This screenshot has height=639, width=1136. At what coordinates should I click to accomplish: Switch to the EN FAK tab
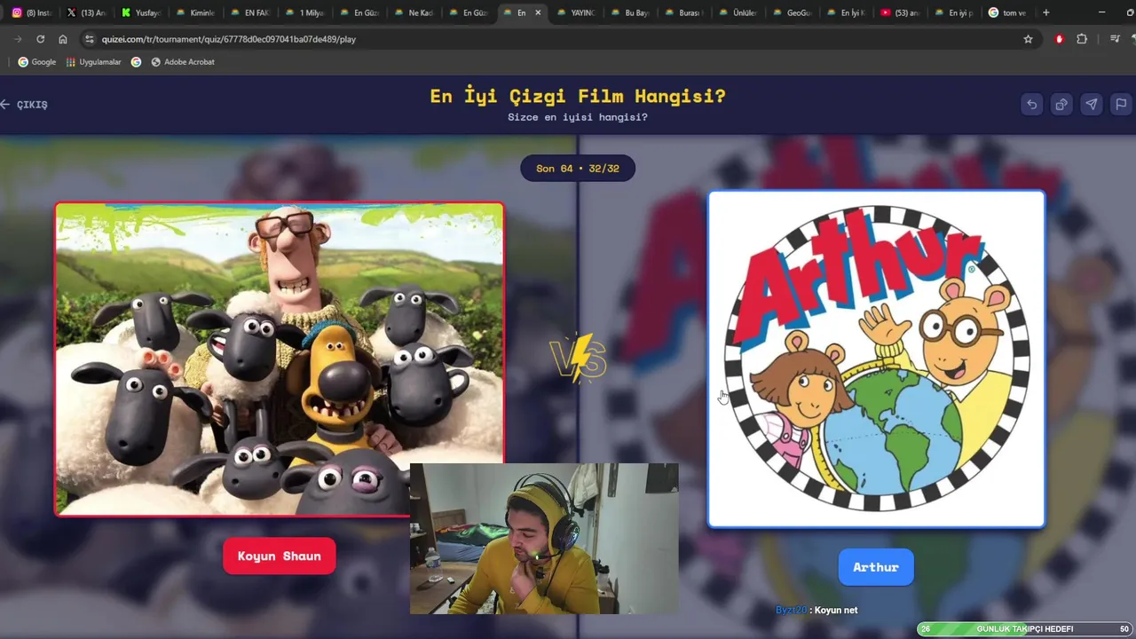(x=249, y=12)
